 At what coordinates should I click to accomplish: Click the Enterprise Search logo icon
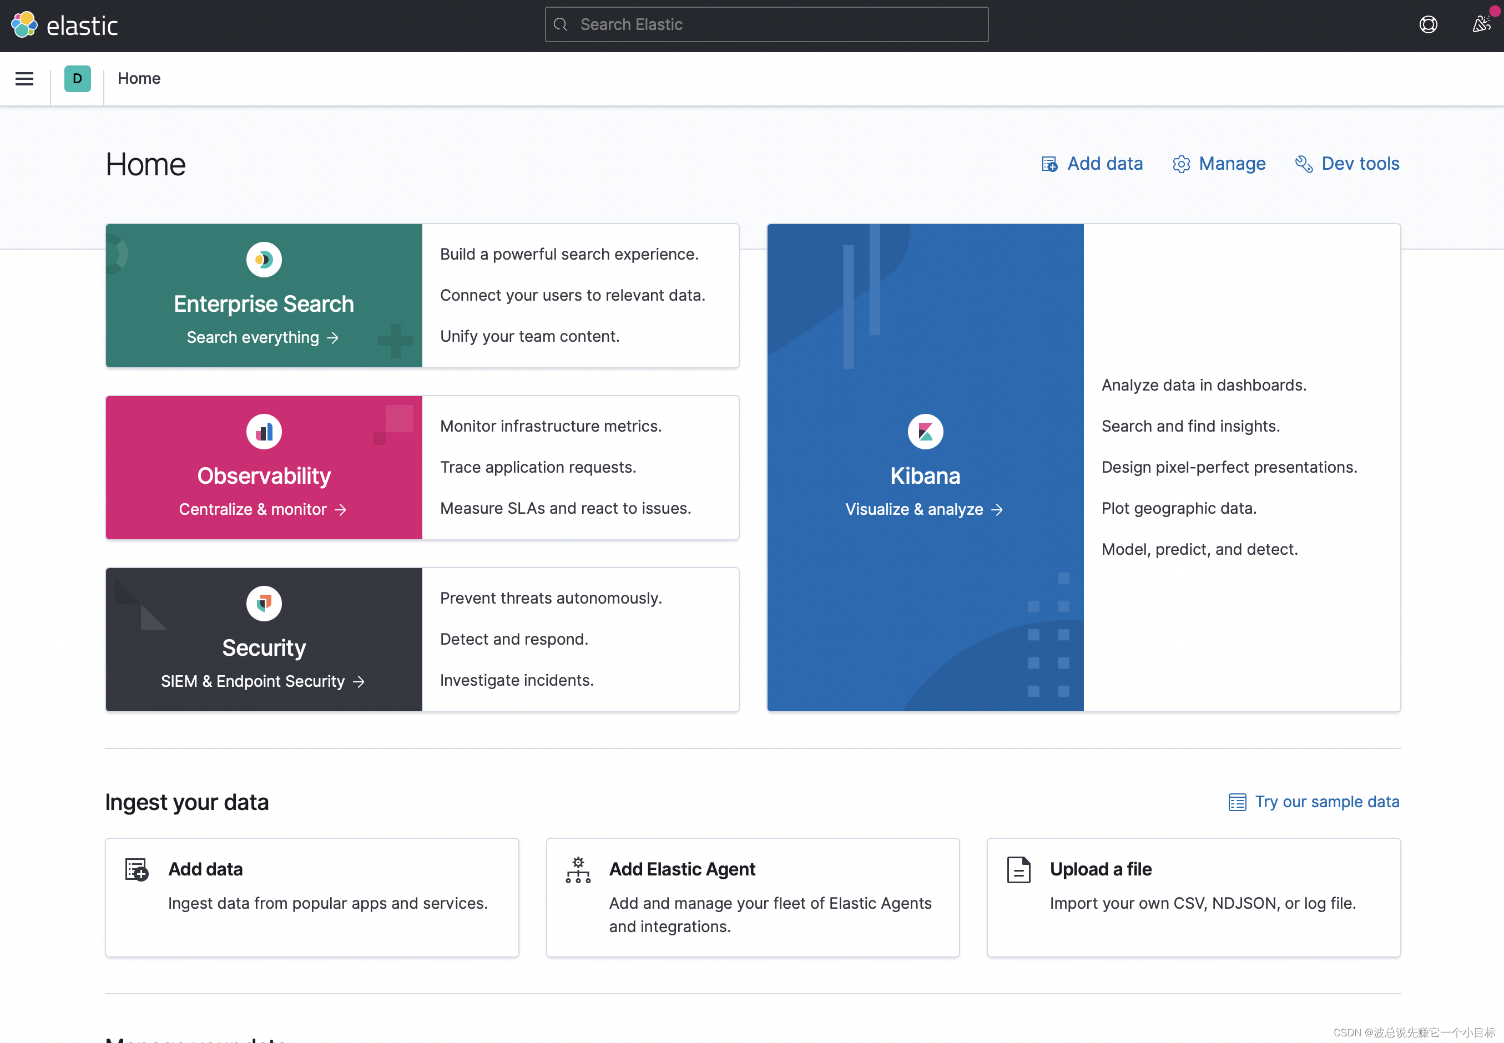coord(264,260)
